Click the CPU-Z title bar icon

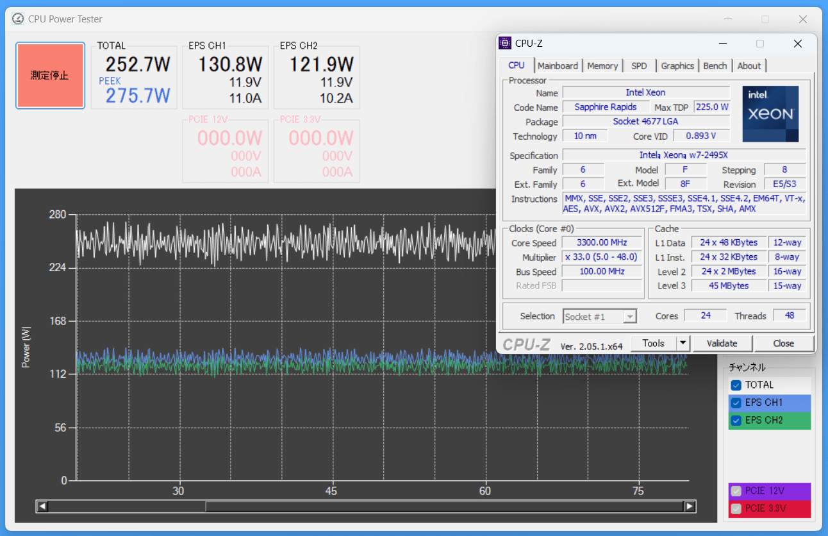(505, 44)
